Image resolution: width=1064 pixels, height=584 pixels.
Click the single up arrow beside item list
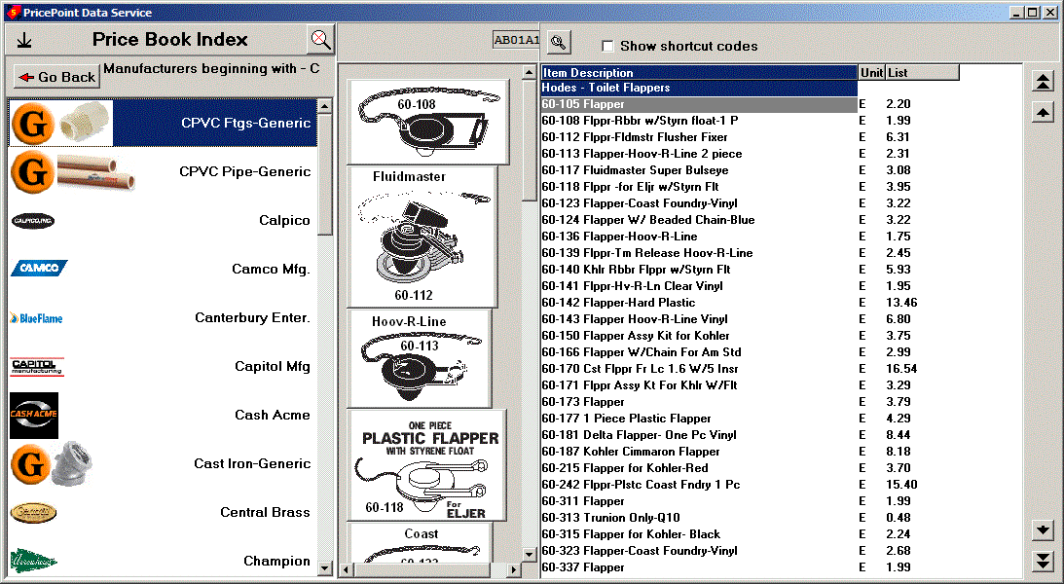point(1043,113)
